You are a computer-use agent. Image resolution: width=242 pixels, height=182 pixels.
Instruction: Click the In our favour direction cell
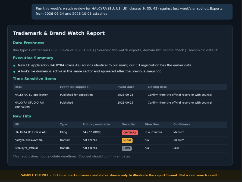tap(153, 132)
